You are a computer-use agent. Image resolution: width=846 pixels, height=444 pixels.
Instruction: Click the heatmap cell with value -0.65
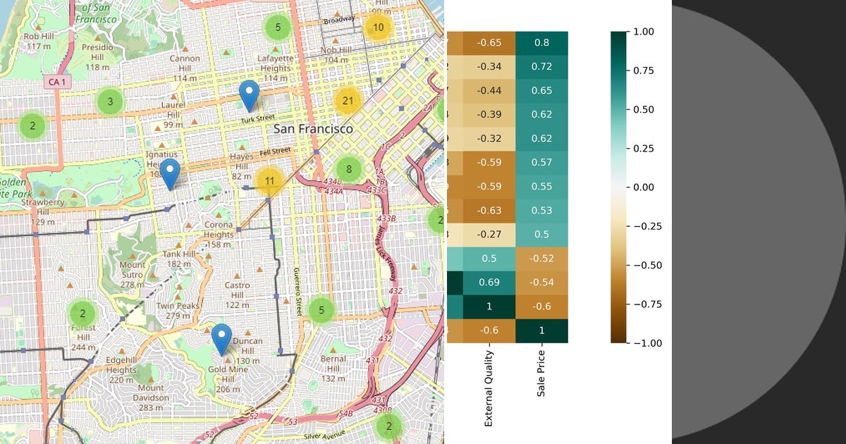(490, 42)
